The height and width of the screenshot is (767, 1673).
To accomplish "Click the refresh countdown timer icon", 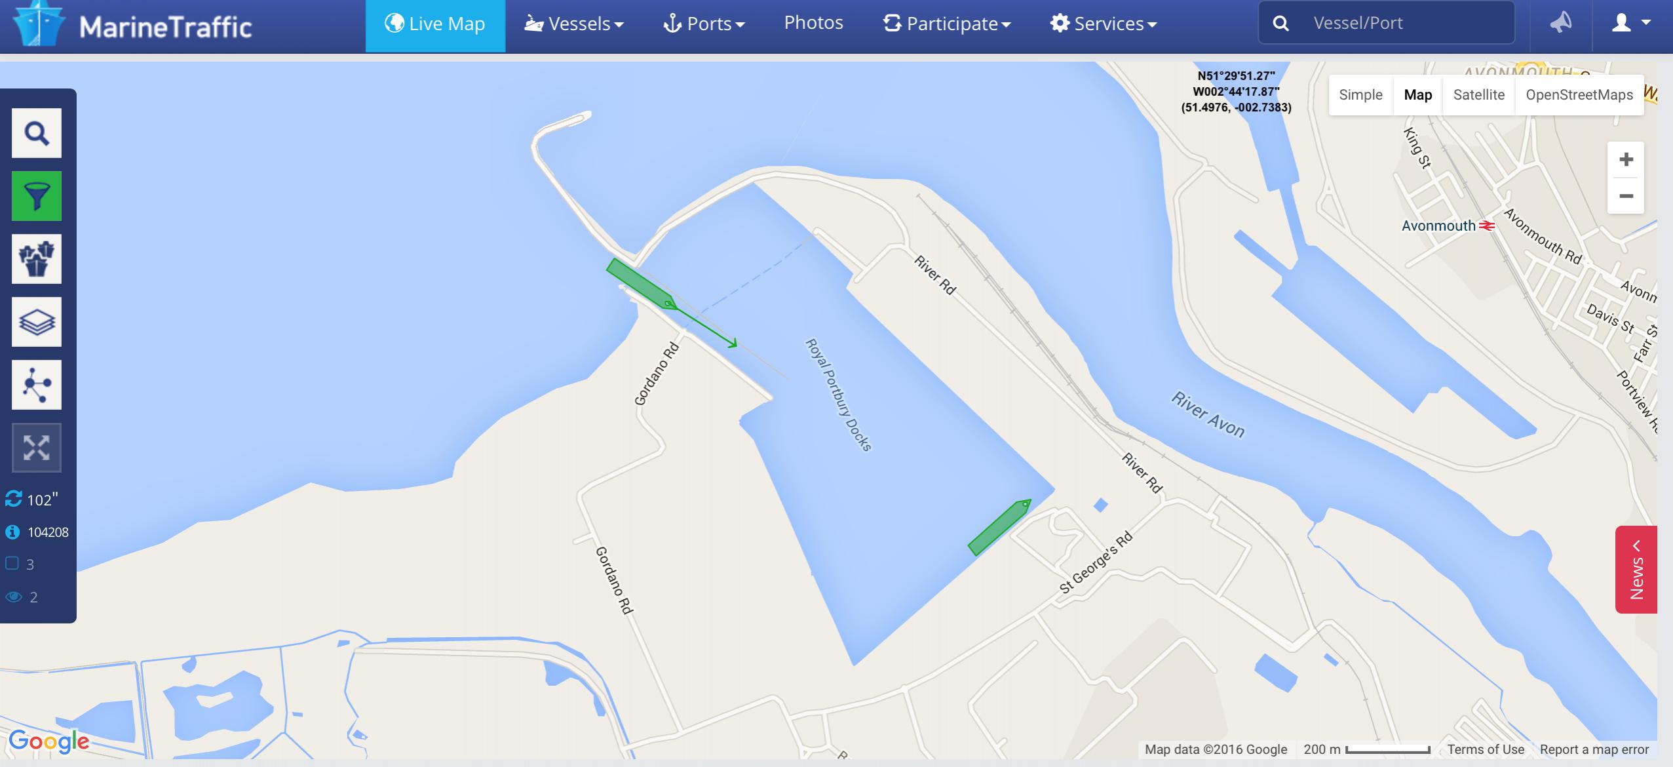I will pos(13,499).
